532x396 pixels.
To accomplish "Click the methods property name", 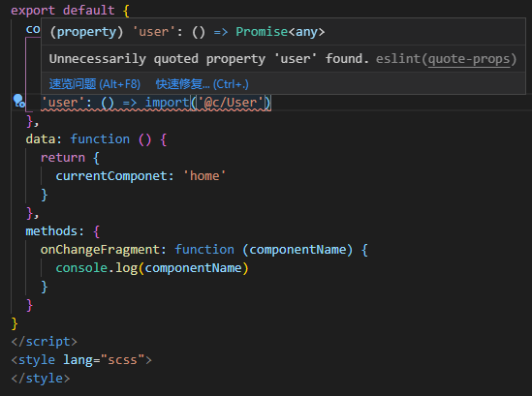I will tap(51, 231).
